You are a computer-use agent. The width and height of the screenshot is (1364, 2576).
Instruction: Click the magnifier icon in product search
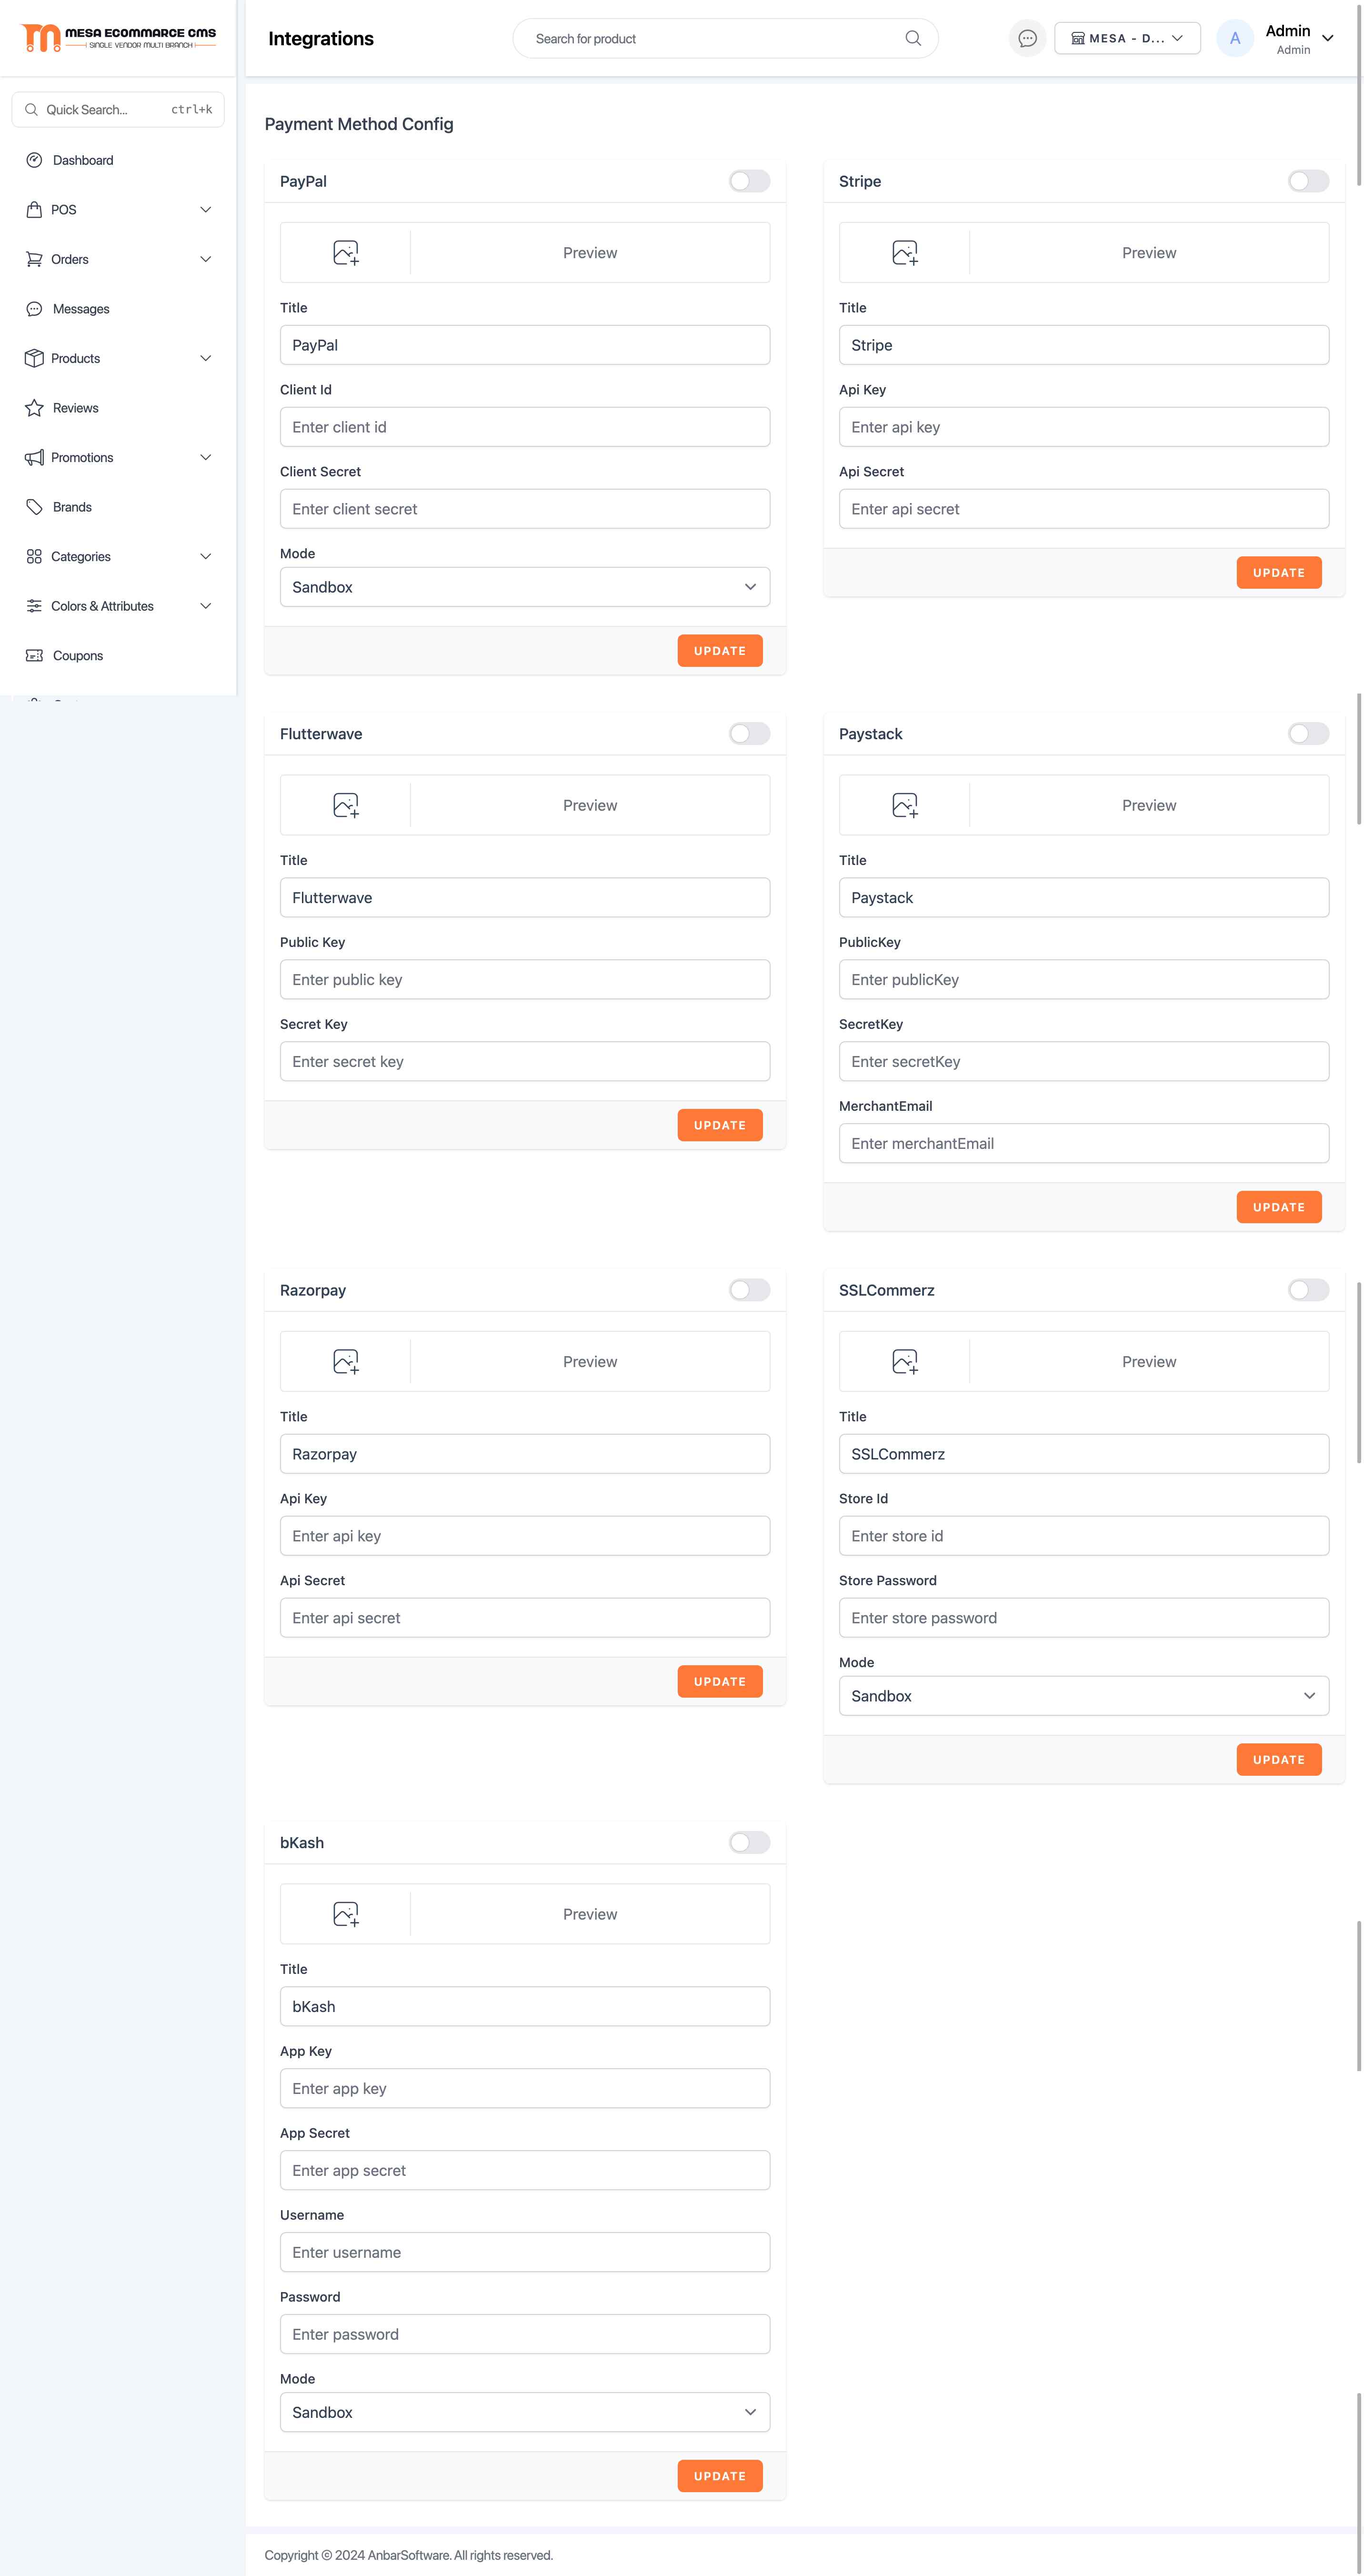[x=913, y=38]
